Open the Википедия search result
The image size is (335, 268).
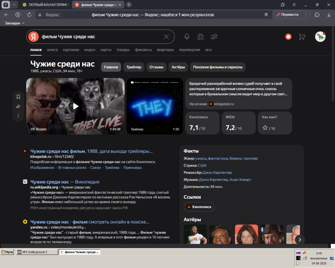point(65,182)
